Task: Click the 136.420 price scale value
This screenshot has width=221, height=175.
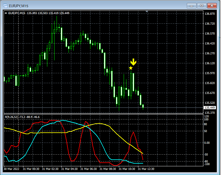Action: pyautogui.click(x=210, y=43)
